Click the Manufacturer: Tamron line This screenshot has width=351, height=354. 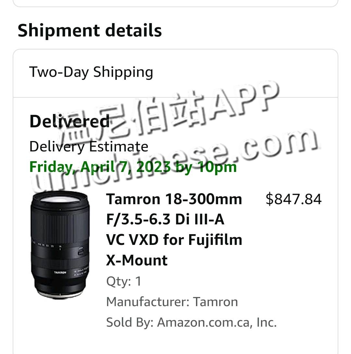click(172, 302)
